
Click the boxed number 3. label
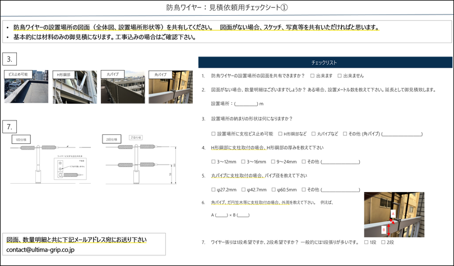(10, 59)
